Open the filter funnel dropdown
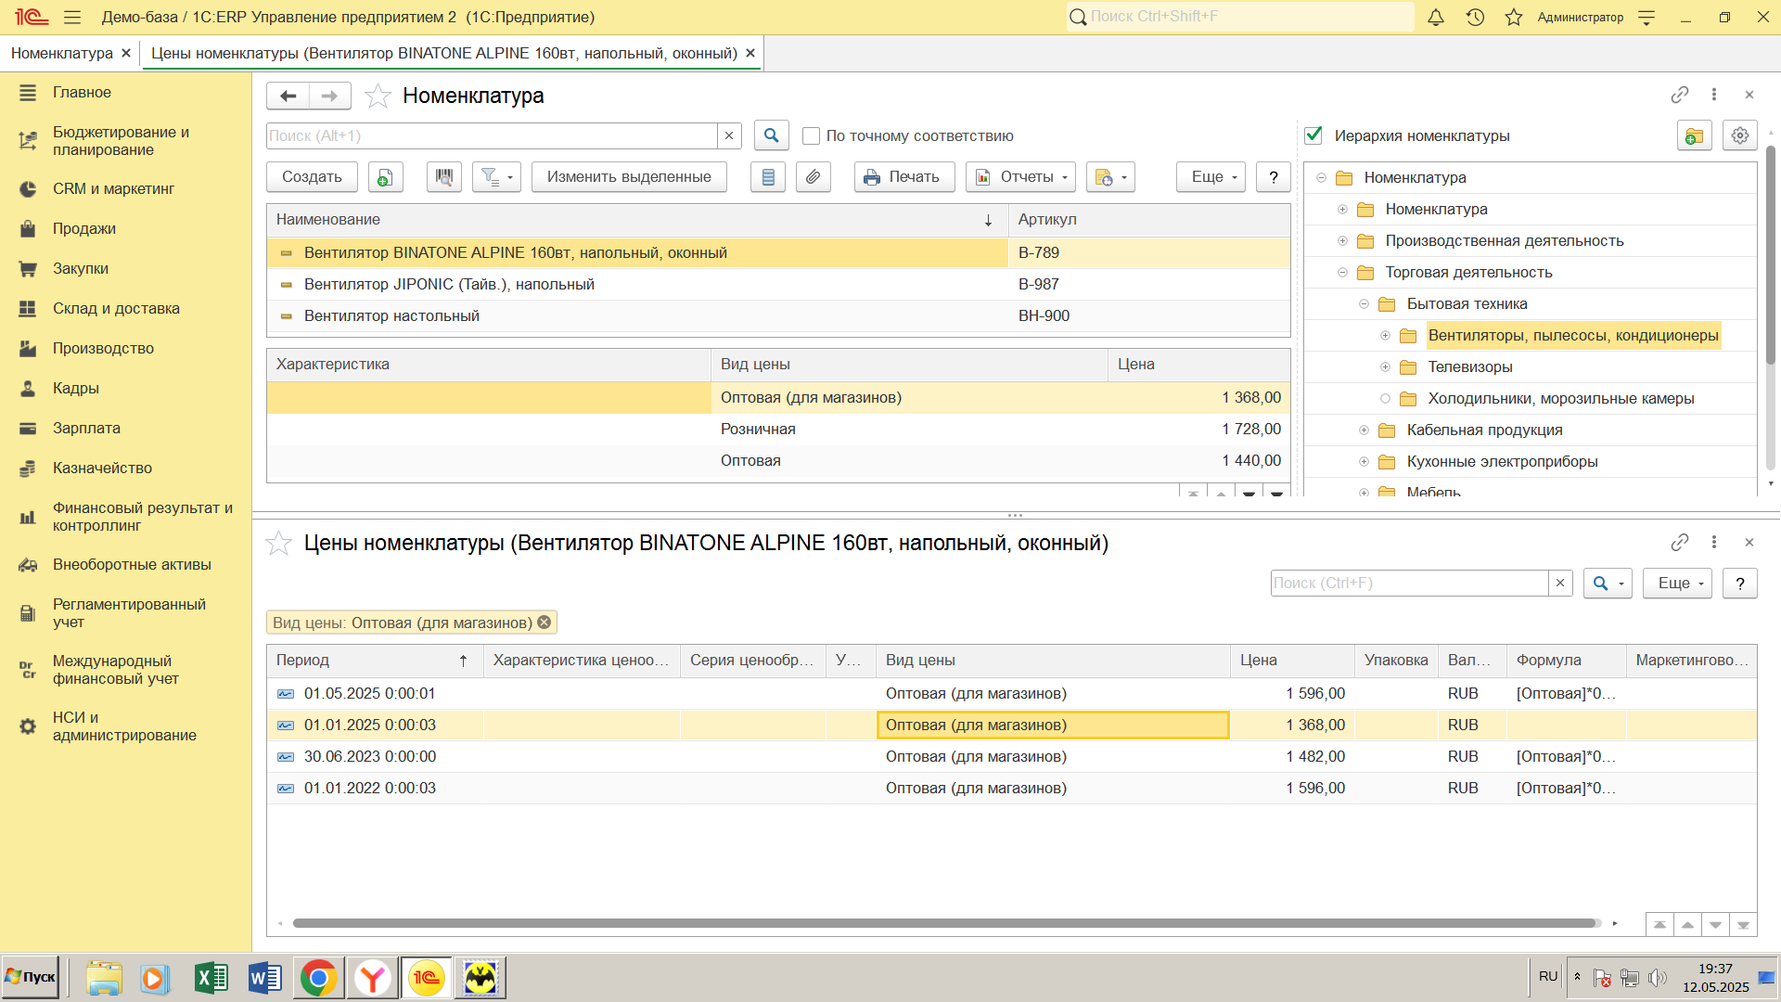1781x1002 pixels. tap(496, 177)
